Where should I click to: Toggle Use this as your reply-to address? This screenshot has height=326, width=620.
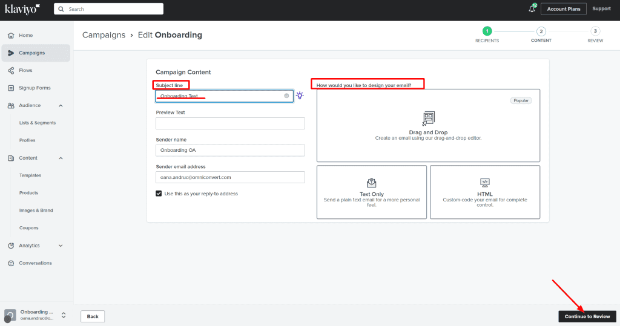pyautogui.click(x=159, y=194)
